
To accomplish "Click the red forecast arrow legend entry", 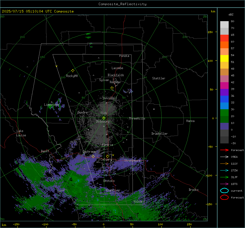I will click(x=224, y=150).
